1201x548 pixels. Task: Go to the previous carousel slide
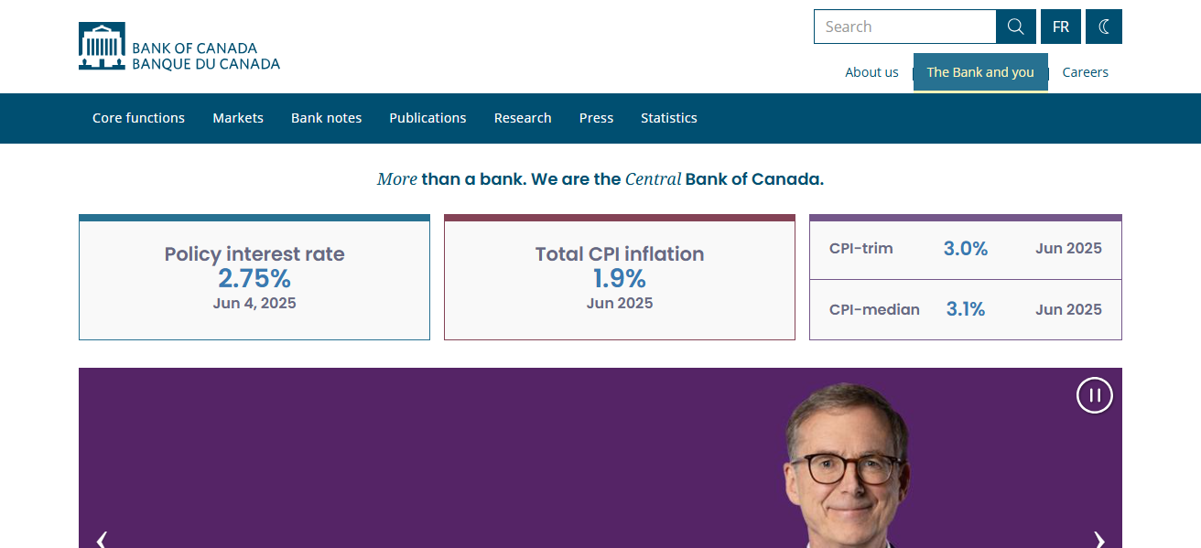point(102,540)
